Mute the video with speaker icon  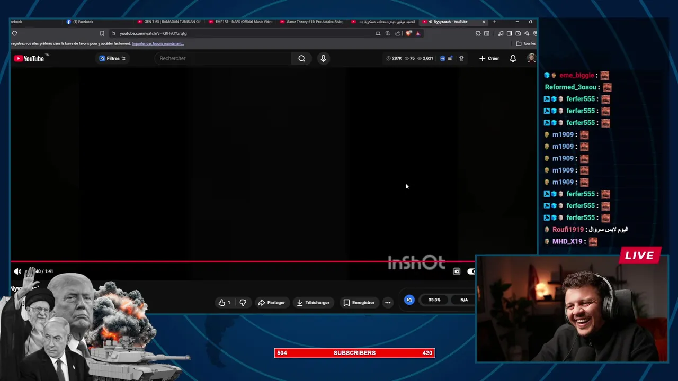pos(17,271)
